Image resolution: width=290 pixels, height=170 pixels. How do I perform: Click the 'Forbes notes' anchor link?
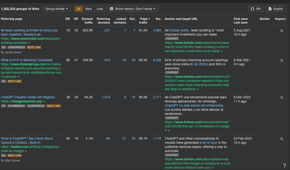point(179,30)
